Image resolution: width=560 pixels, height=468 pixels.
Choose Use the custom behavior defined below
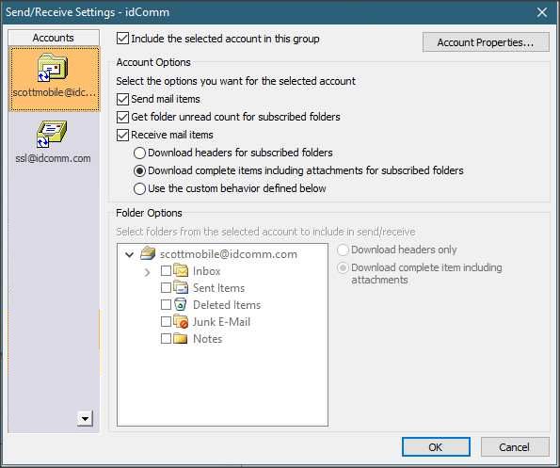139,188
